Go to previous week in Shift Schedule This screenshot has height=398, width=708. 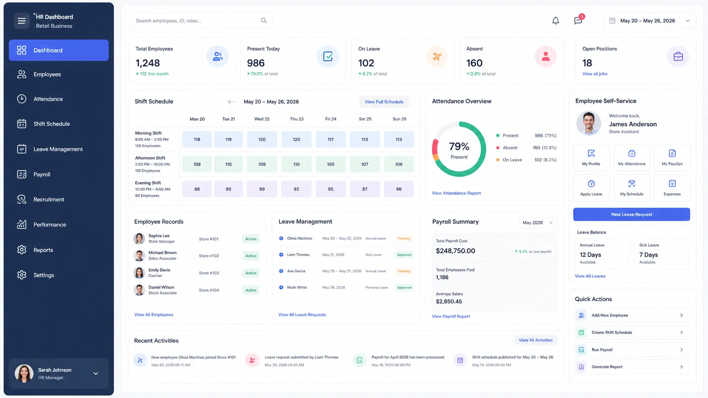[x=231, y=102]
